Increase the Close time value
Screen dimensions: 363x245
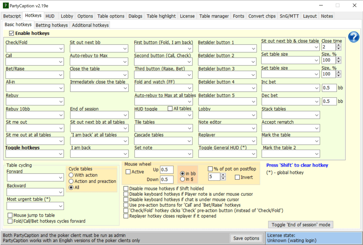point(339,45)
